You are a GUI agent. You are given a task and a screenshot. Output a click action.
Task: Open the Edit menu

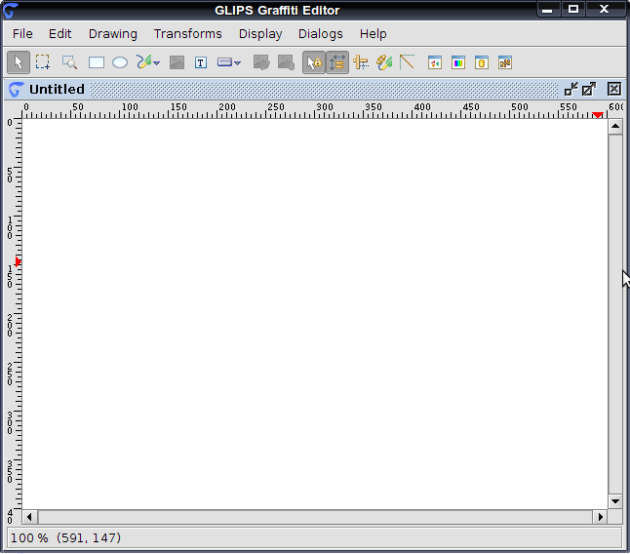(59, 34)
